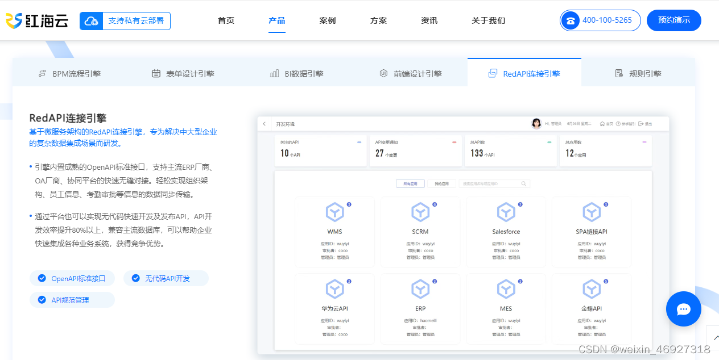This screenshot has height=360, width=719.
Task: Click the 开发环境 title text
Action: pos(286,124)
